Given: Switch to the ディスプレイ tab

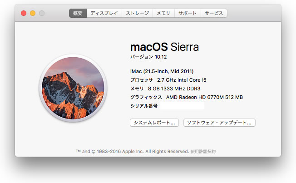Looking at the screenshot, I should pyautogui.click(x=104, y=13).
